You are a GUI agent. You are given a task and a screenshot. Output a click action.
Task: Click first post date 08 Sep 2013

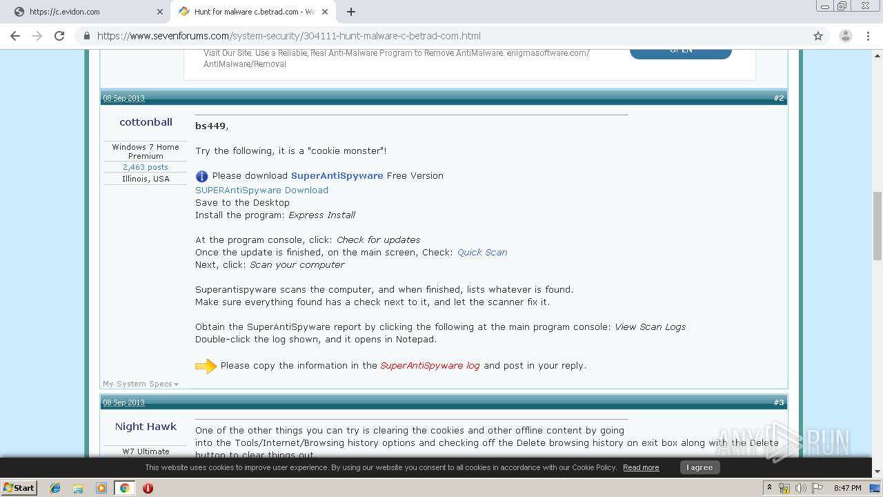(x=124, y=98)
